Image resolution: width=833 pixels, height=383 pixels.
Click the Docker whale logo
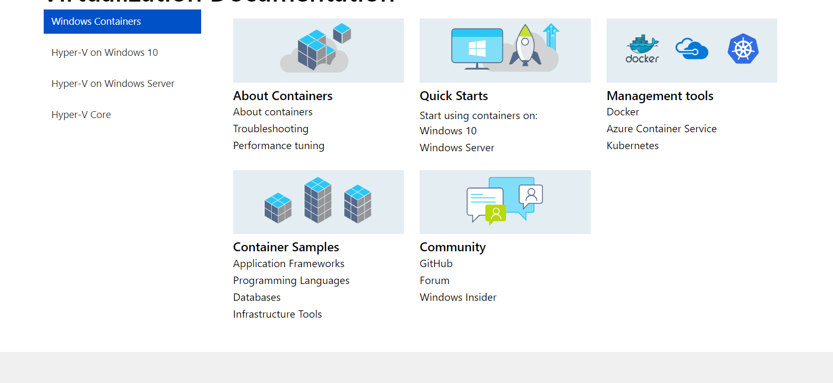642,50
